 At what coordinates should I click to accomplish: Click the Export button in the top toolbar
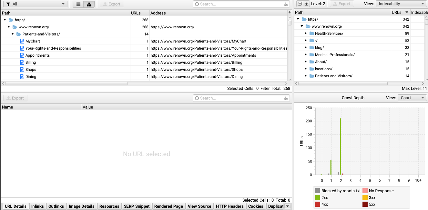[111, 4]
